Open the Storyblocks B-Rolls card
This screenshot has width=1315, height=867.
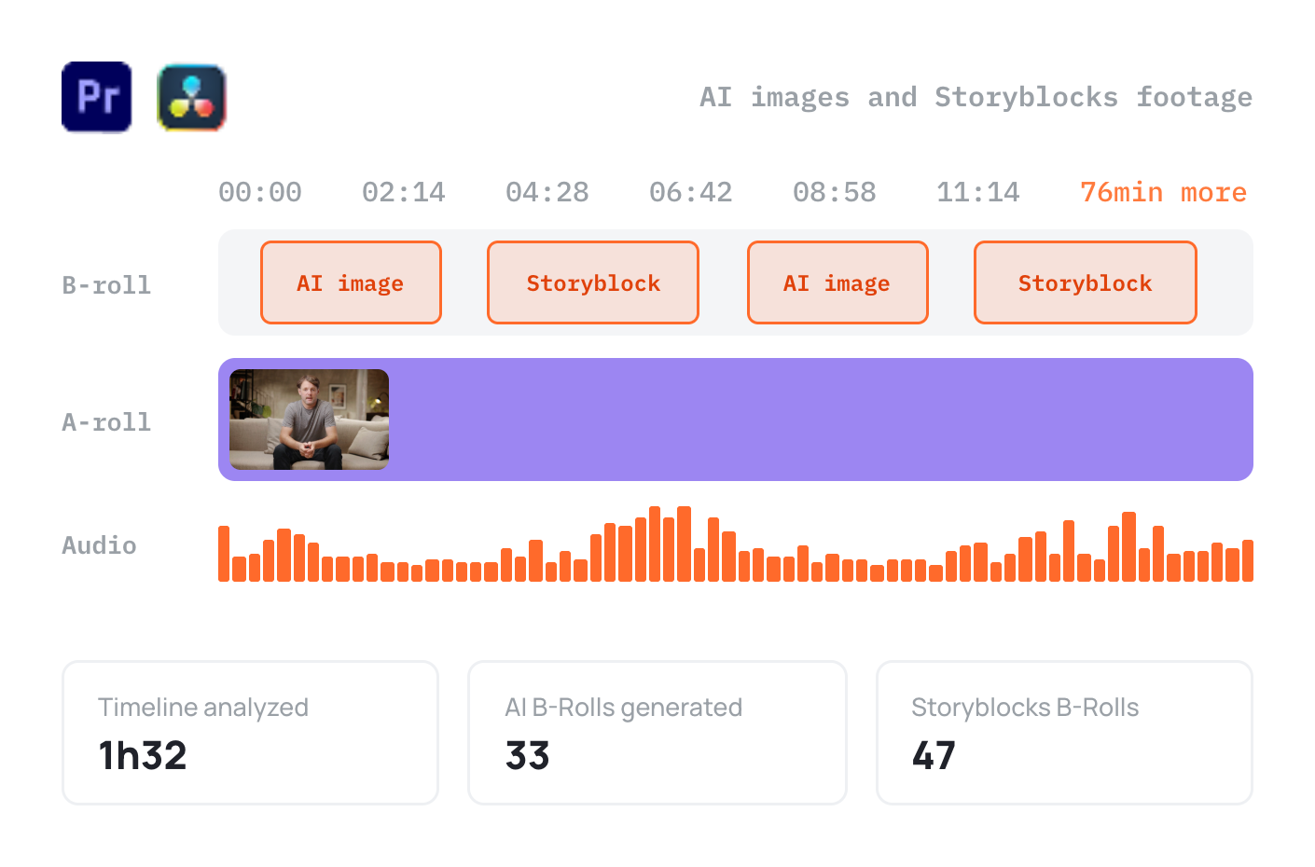point(1064,733)
